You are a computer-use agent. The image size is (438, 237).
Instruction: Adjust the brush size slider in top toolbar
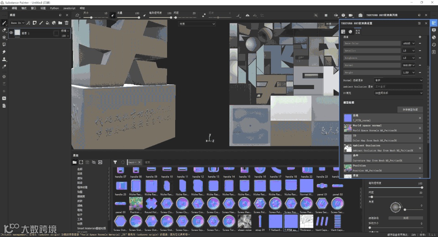click(x=95, y=17)
